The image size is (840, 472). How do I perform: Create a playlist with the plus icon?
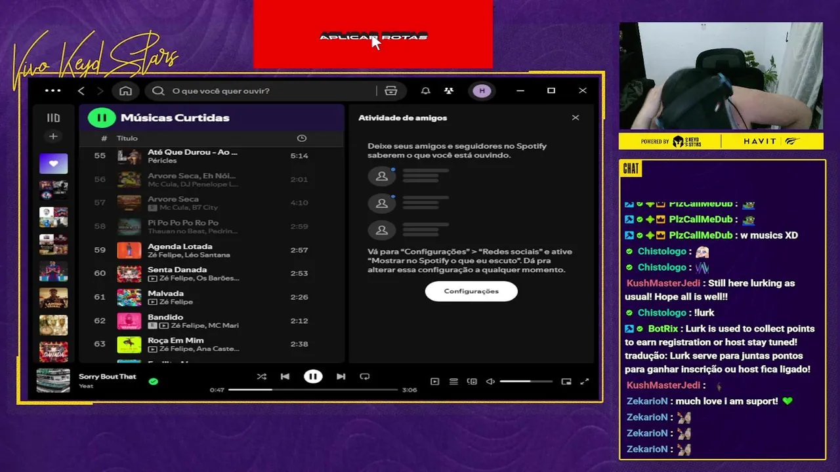pyautogui.click(x=53, y=136)
